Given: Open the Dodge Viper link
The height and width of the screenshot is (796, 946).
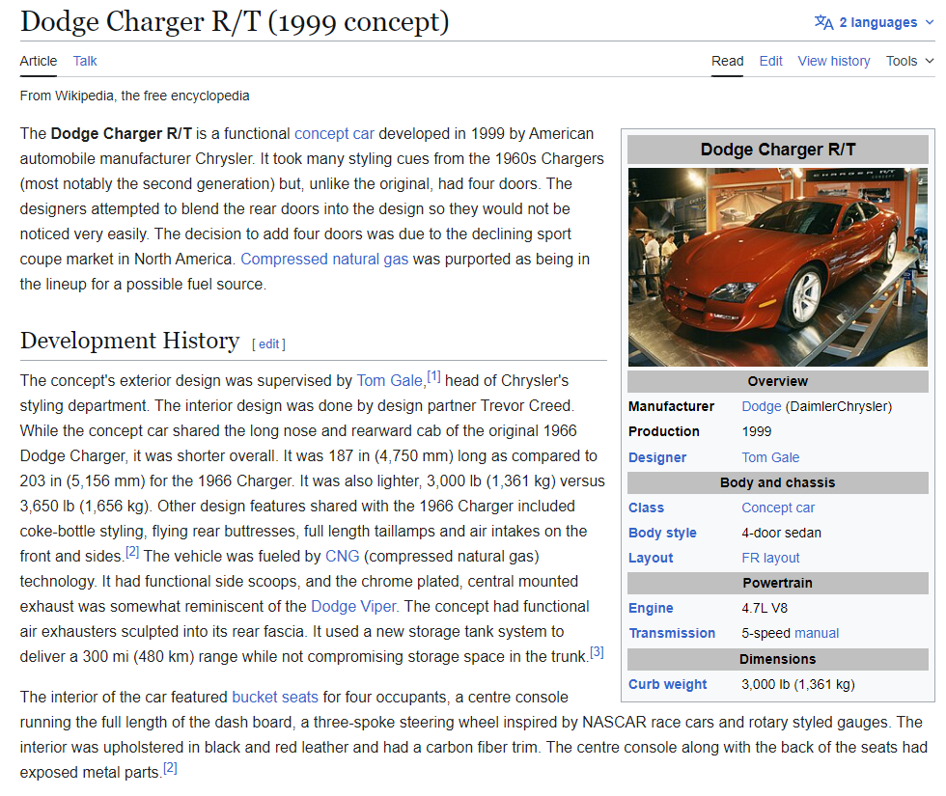Looking at the screenshot, I should click(353, 606).
